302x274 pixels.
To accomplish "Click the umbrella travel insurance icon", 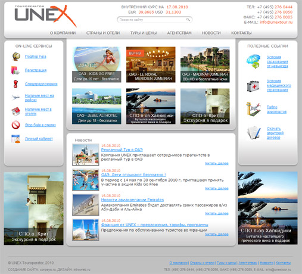I will tap(253, 61).
